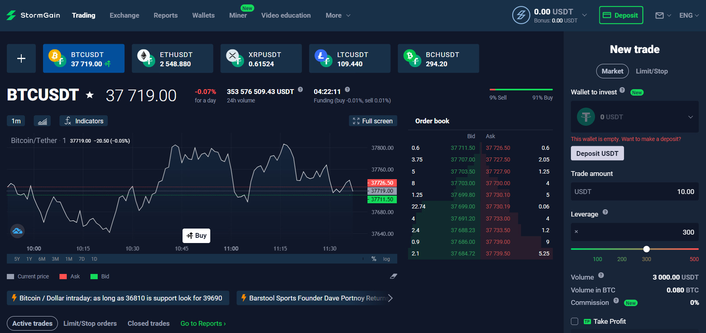Enable the Take Profit checkbox
The height and width of the screenshot is (333, 706).
point(575,321)
